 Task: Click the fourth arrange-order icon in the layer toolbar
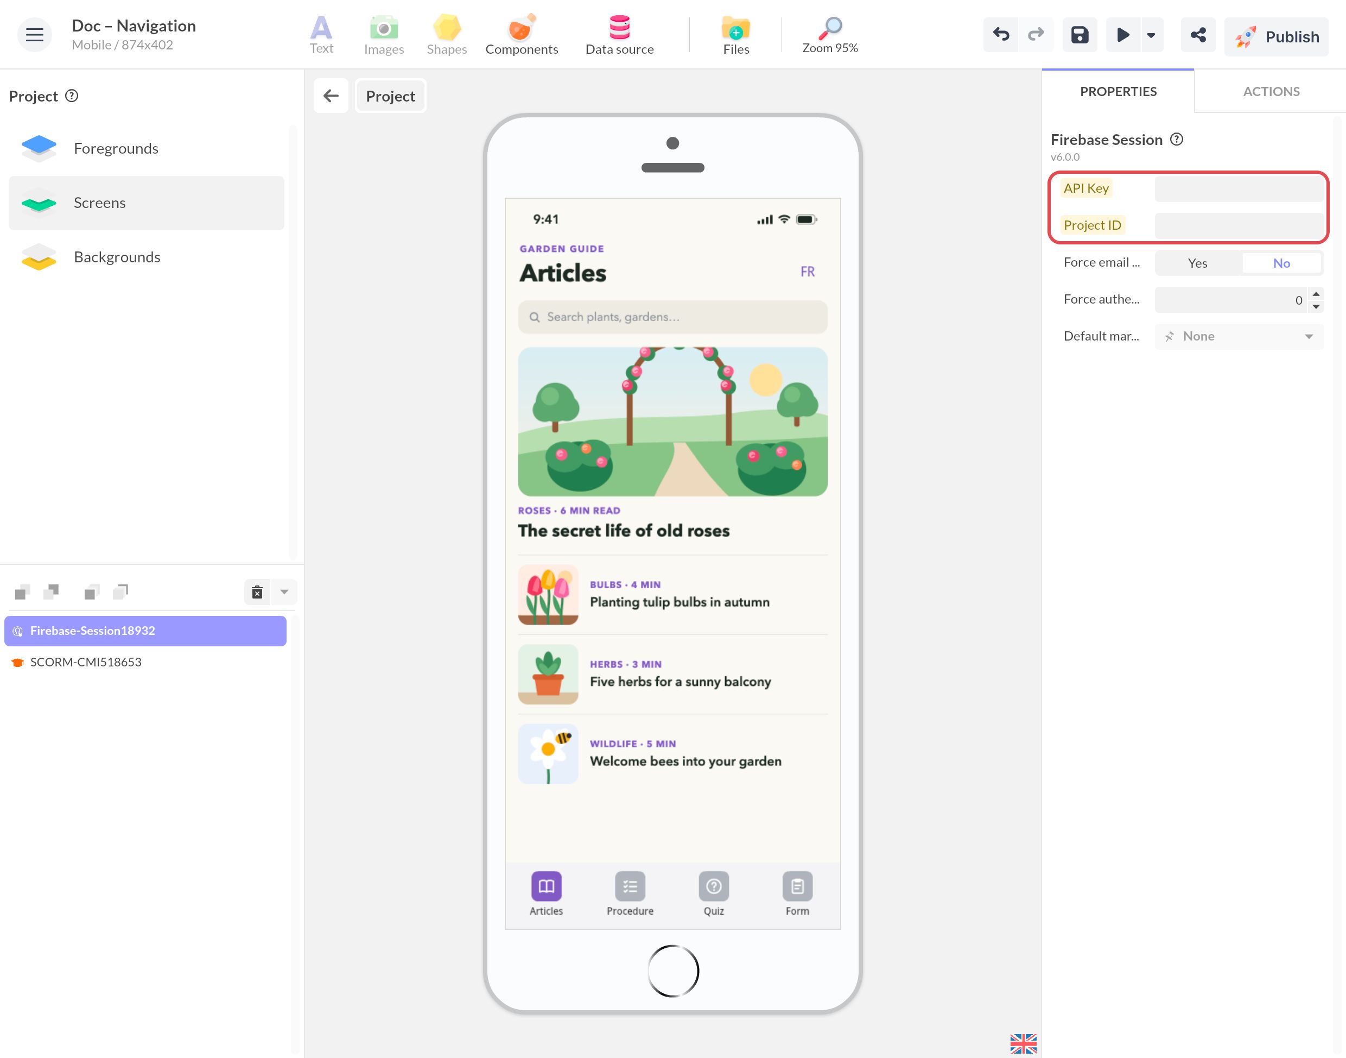[120, 591]
